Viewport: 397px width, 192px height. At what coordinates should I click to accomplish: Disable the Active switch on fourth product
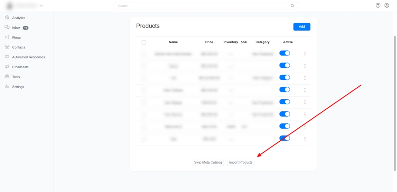[x=285, y=90]
